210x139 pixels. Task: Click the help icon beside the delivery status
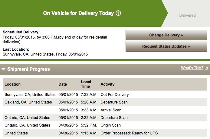[x=118, y=13]
